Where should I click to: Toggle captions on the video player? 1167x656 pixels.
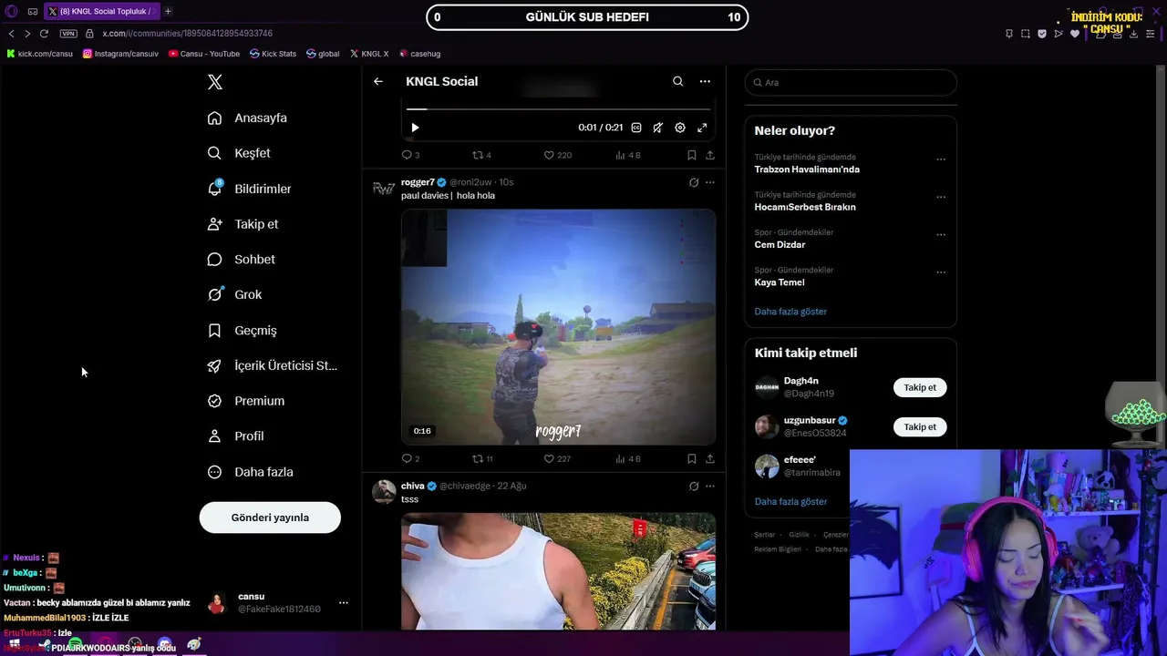(x=636, y=128)
